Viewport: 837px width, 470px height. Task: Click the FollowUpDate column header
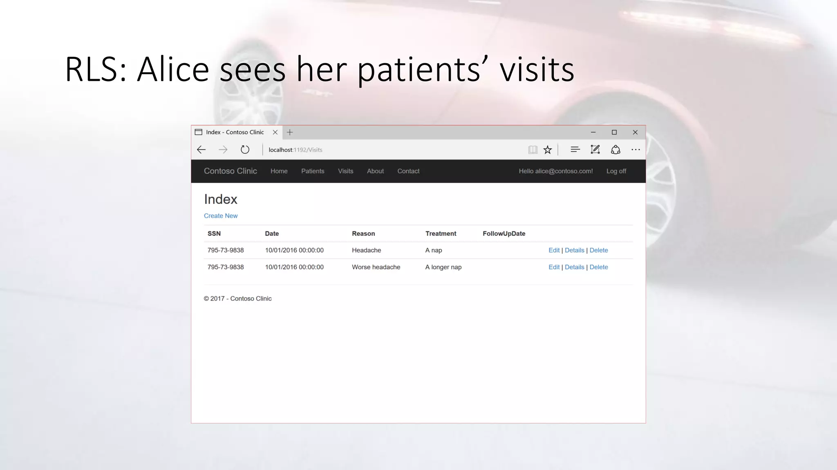(504, 233)
